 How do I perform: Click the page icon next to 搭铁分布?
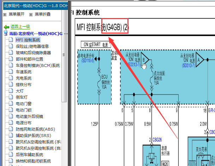(11, 84)
